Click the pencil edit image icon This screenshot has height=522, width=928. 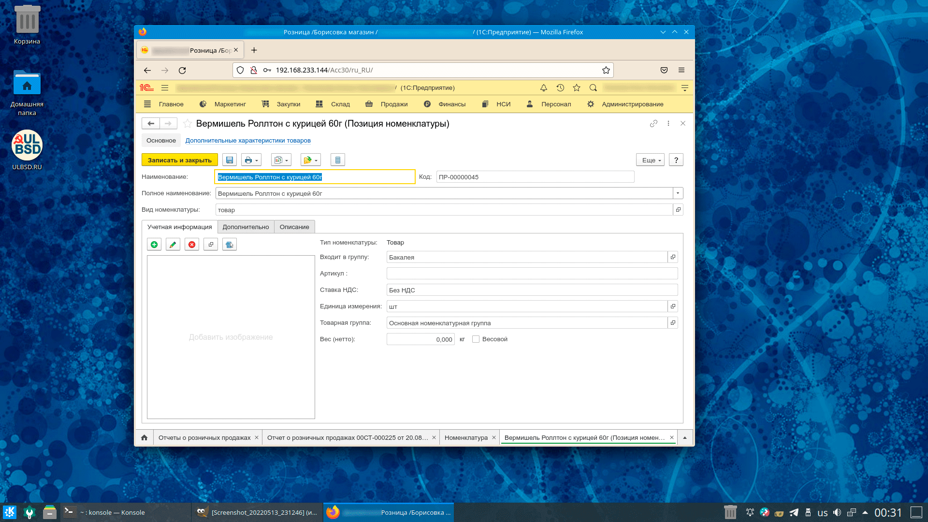(x=173, y=245)
